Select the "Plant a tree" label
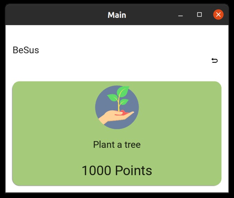Screen dimensions: 234x198 point(117,144)
